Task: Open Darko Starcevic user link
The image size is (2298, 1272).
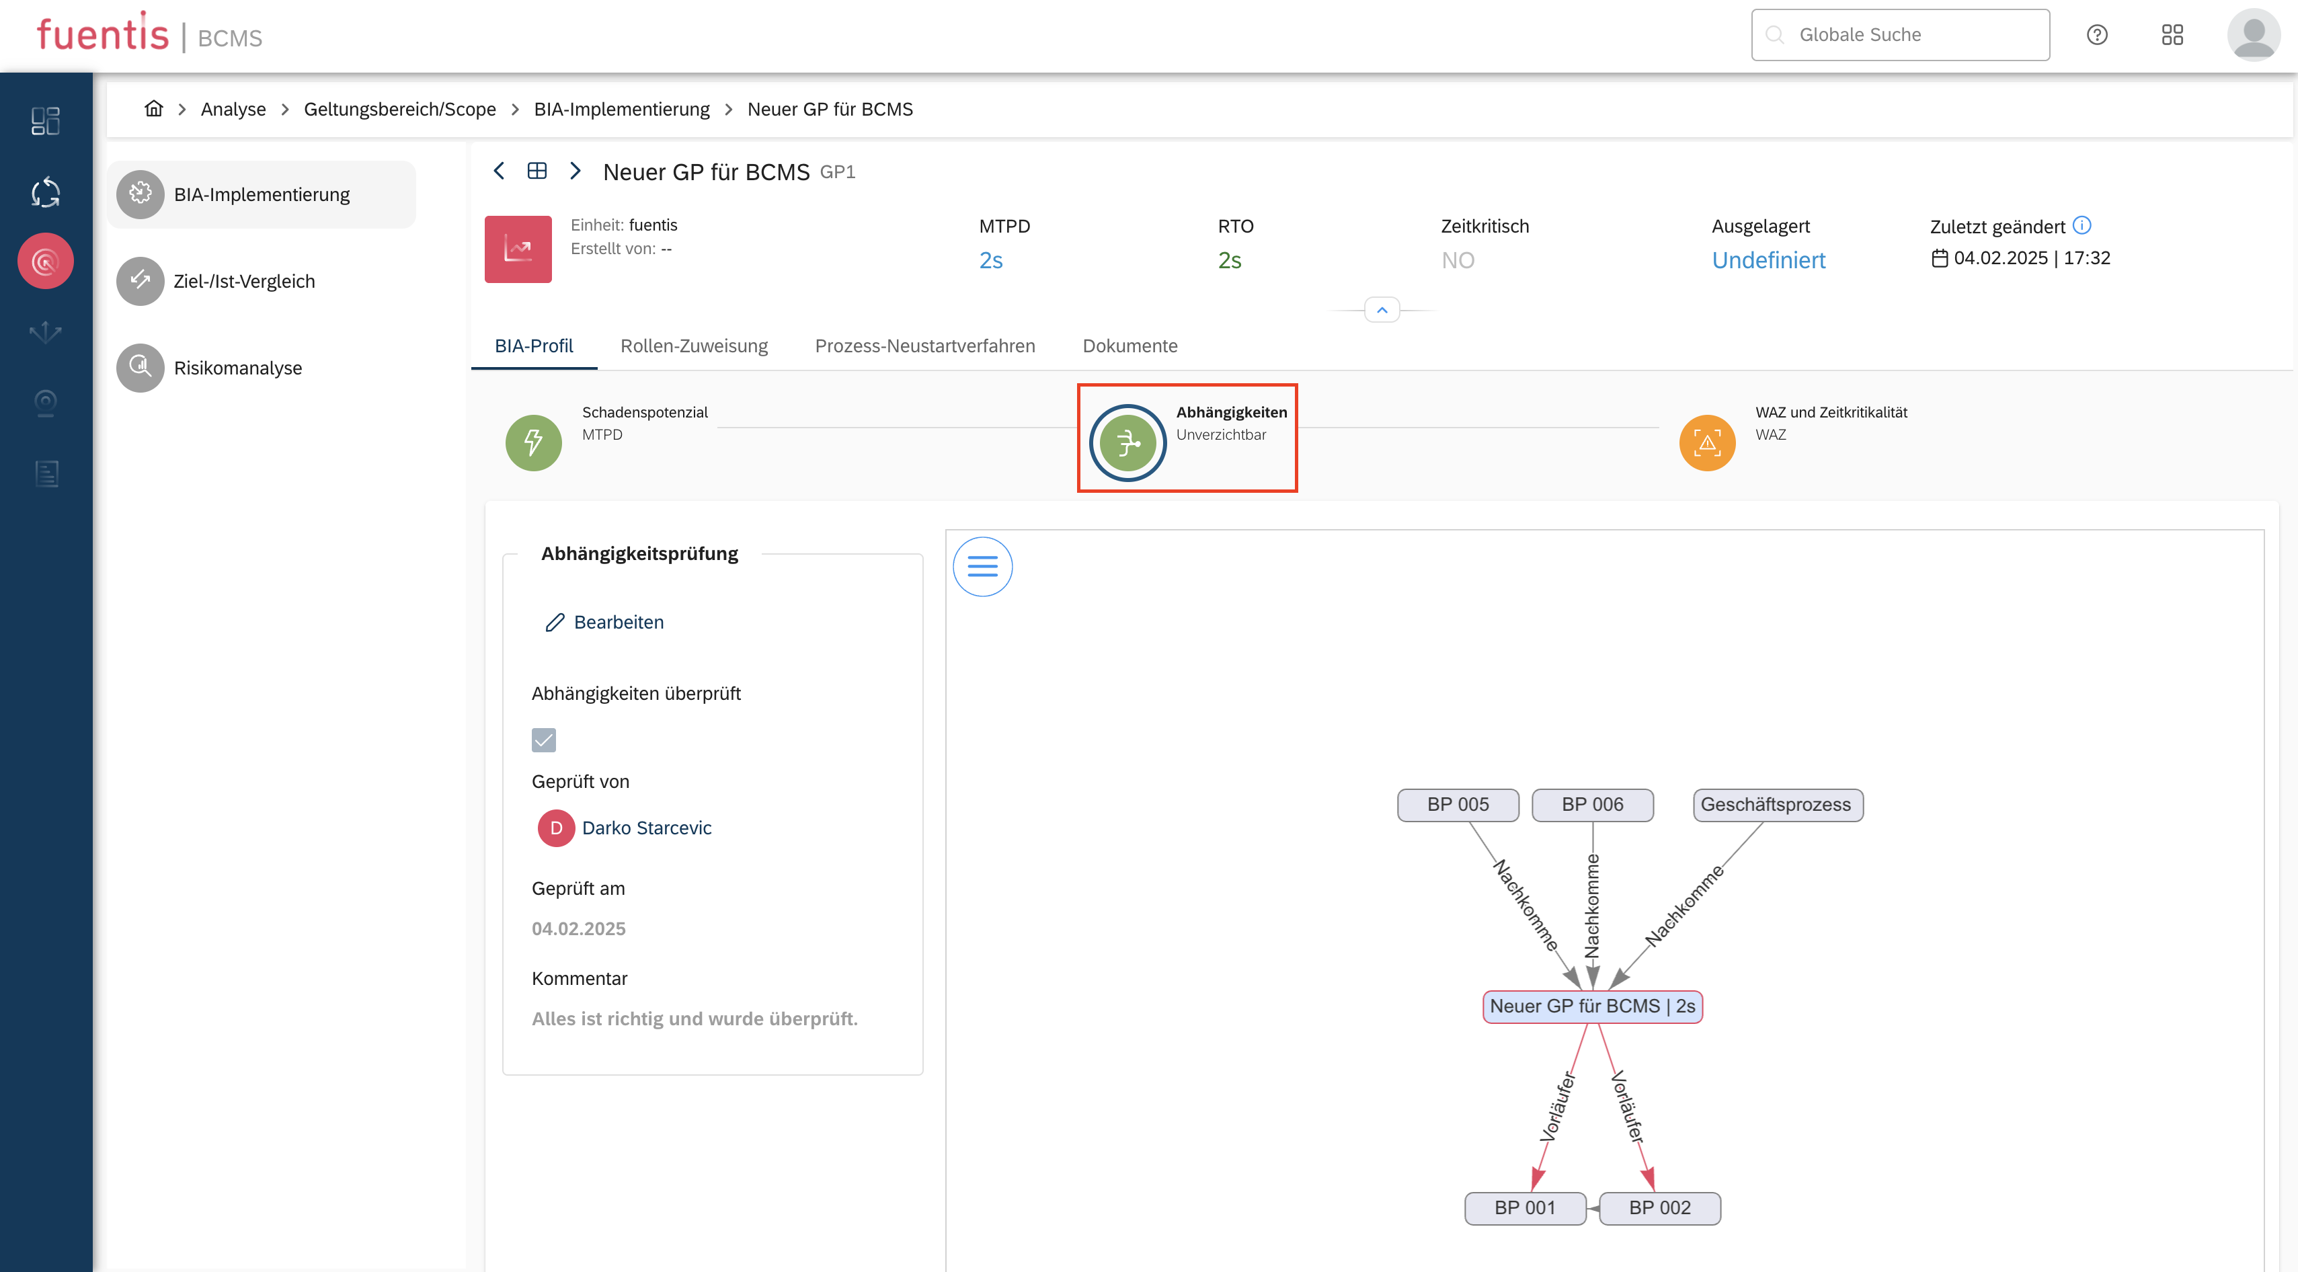Action: pos(646,828)
